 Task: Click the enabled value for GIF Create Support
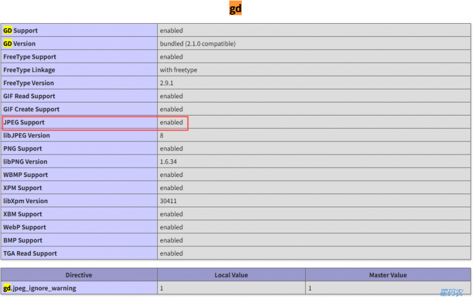[171, 109]
